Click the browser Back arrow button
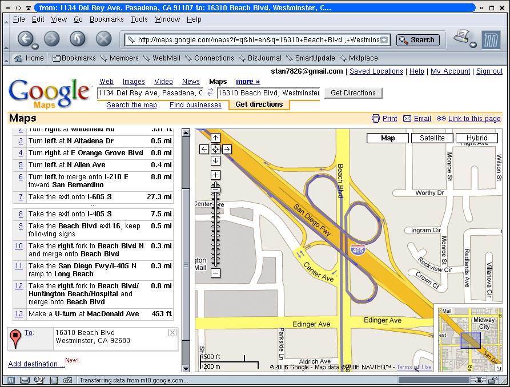This screenshot has width=510, height=387. (25, 39)
